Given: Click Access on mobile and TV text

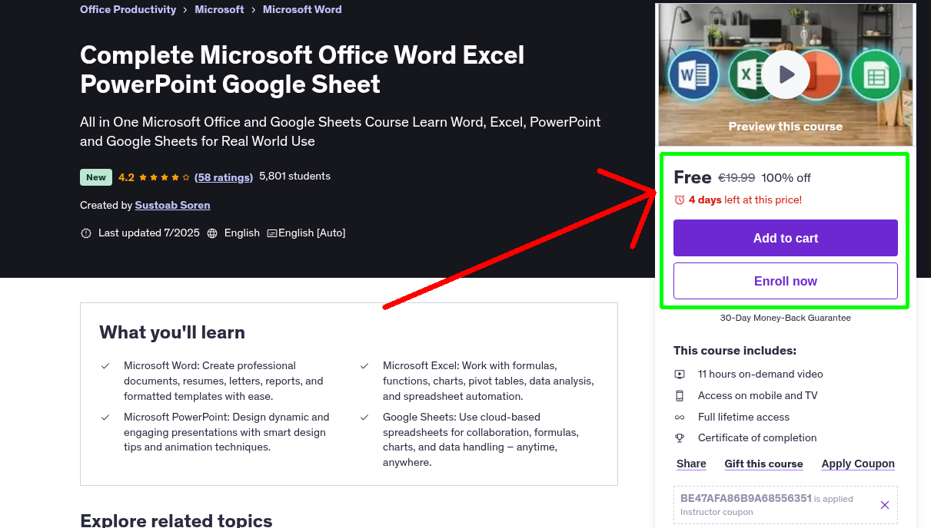Looking at the screenshot, I should [758, 396].
